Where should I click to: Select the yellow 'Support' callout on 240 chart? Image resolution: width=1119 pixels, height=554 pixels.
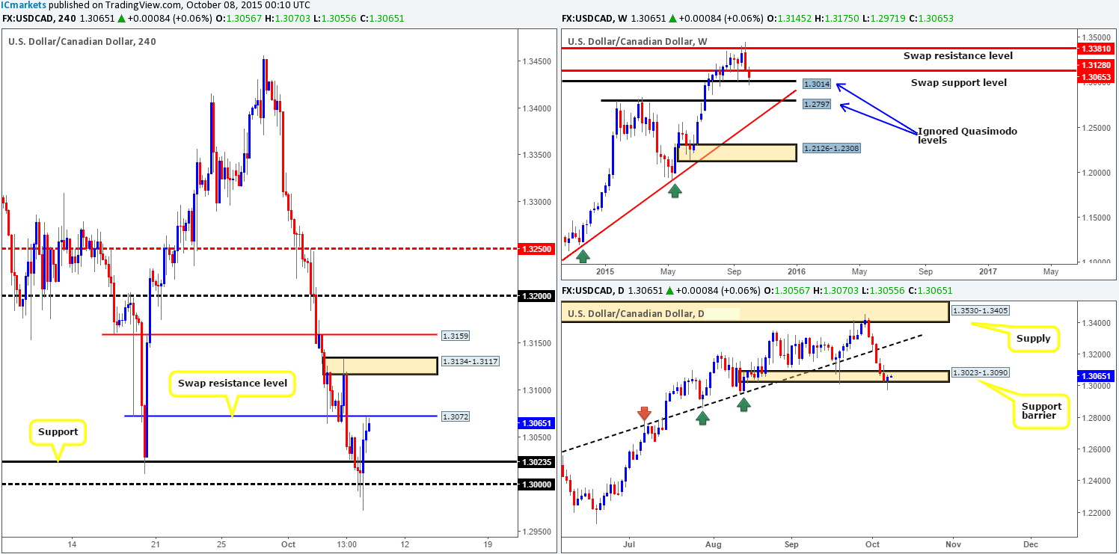(60, 432)
